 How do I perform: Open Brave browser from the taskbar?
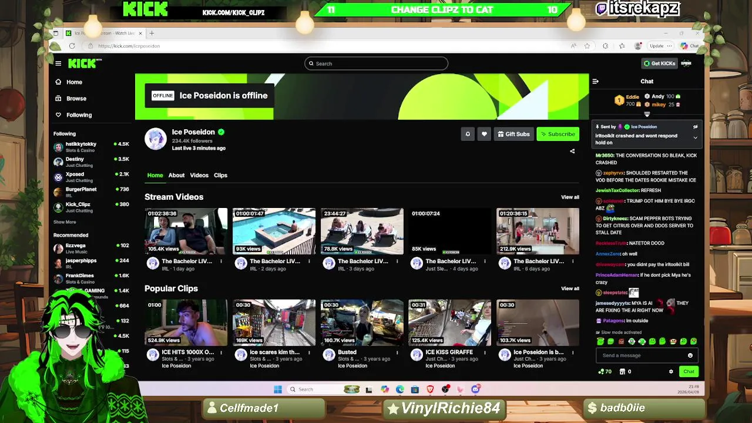pos(430,390)
